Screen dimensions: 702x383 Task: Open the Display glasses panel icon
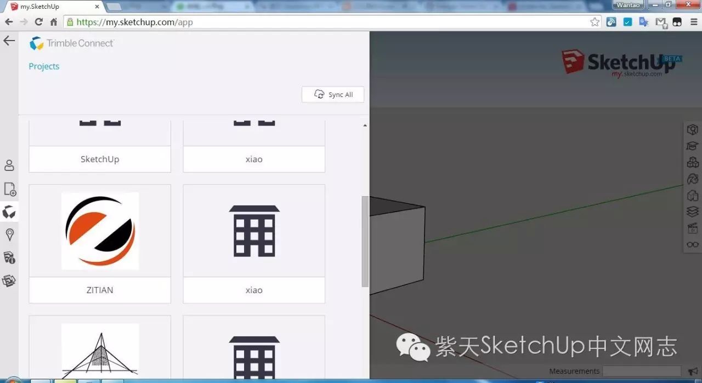coord(693,244)
